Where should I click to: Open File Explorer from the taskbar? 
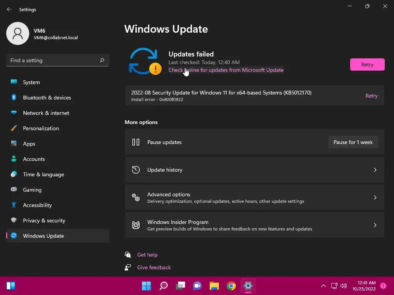pyautogui.click(x=214, y=286)
